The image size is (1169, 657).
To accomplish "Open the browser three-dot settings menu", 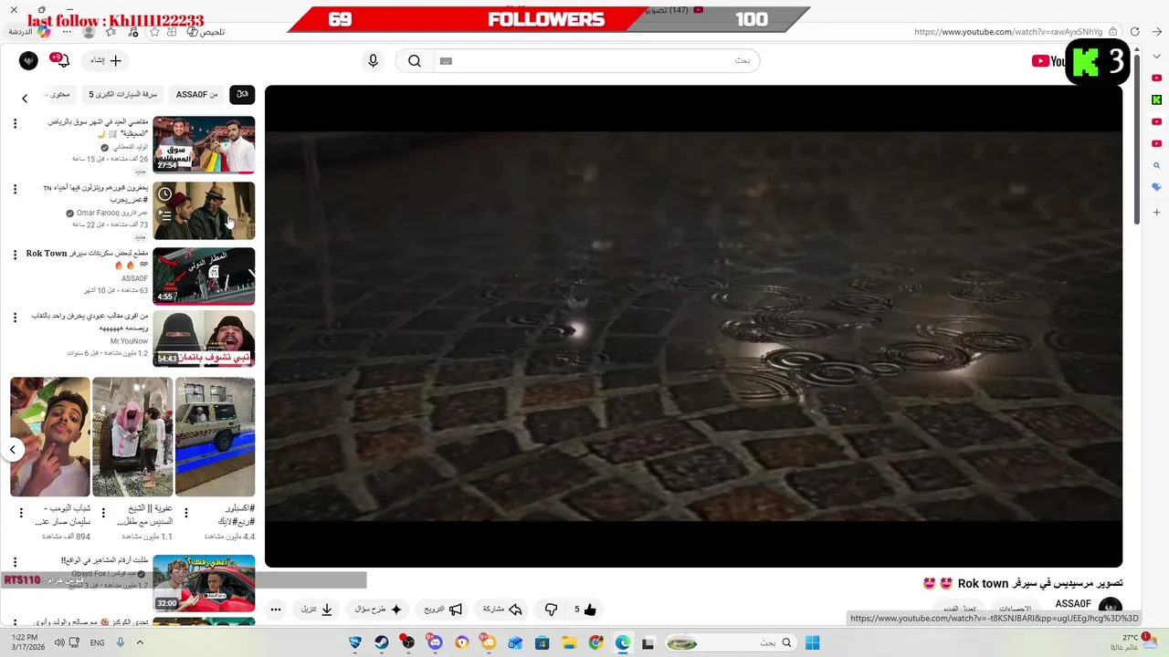I will 68,32.
